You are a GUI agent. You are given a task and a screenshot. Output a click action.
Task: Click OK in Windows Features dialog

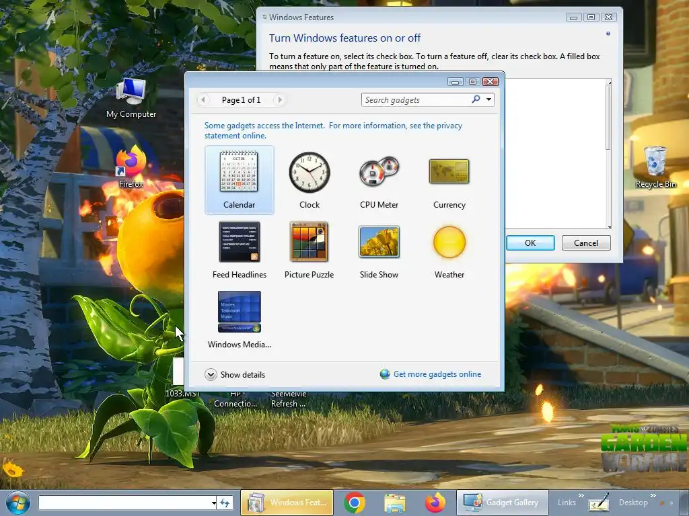pyautogui.click(x=530, y=243)
